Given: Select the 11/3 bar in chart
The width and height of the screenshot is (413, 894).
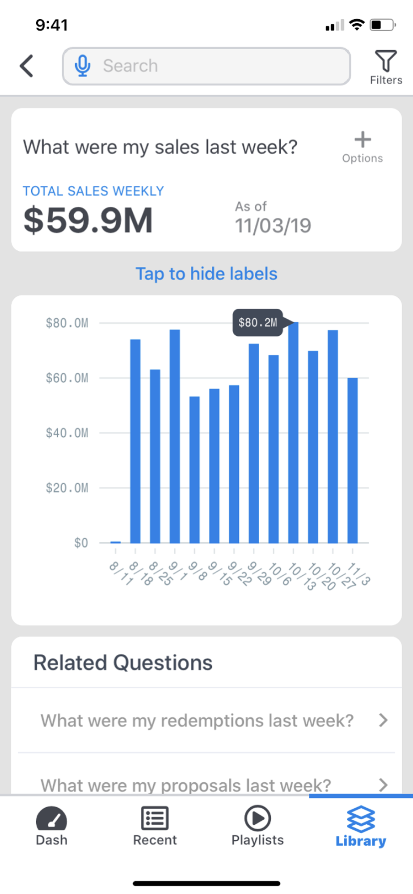Looking at the screenshot, I should pos(353,460).
